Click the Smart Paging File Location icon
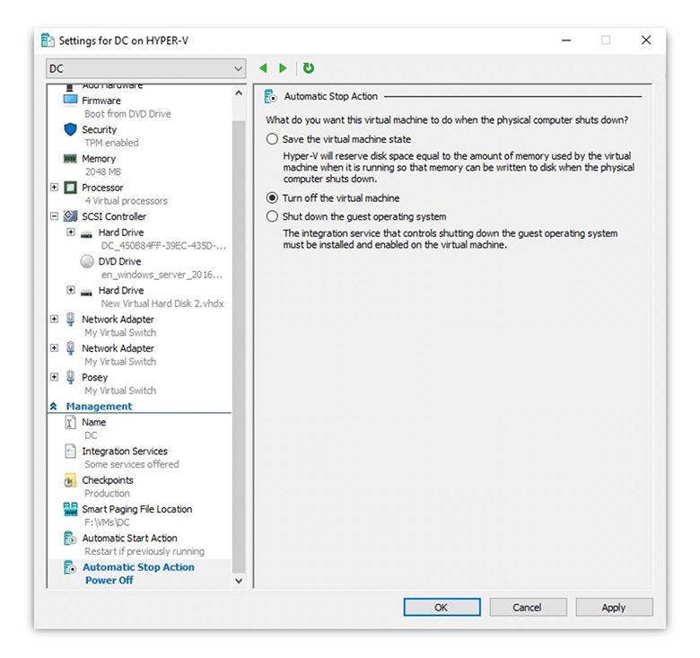The width and height of the screenshot is (700, 658). point(71,509)
